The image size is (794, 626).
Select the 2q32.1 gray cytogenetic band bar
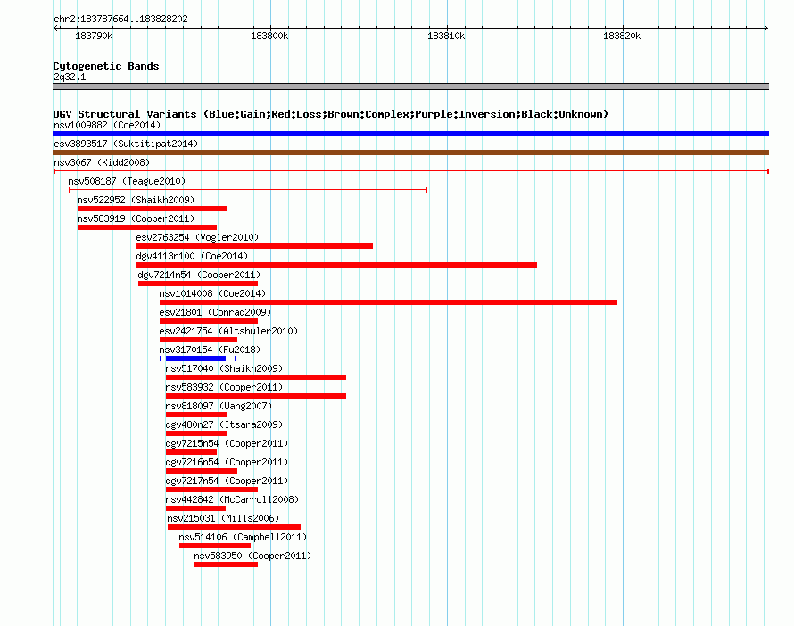(x=410, y=86)
